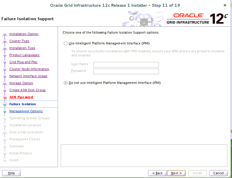Image resolution: width=232 pixels, height=178 pixels.
Task: Open the Installation Option step link
Action: point(24,34)
